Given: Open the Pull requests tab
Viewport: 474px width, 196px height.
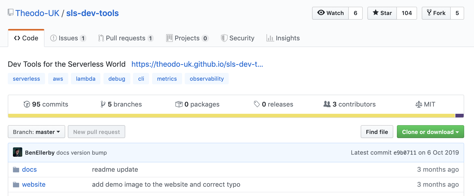Looking at the screenshot, I should [x=126, y=38].
